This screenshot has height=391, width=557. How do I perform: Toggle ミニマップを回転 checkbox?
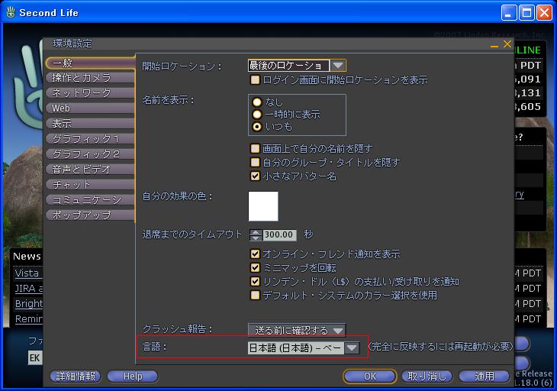(x=255, y=267)
